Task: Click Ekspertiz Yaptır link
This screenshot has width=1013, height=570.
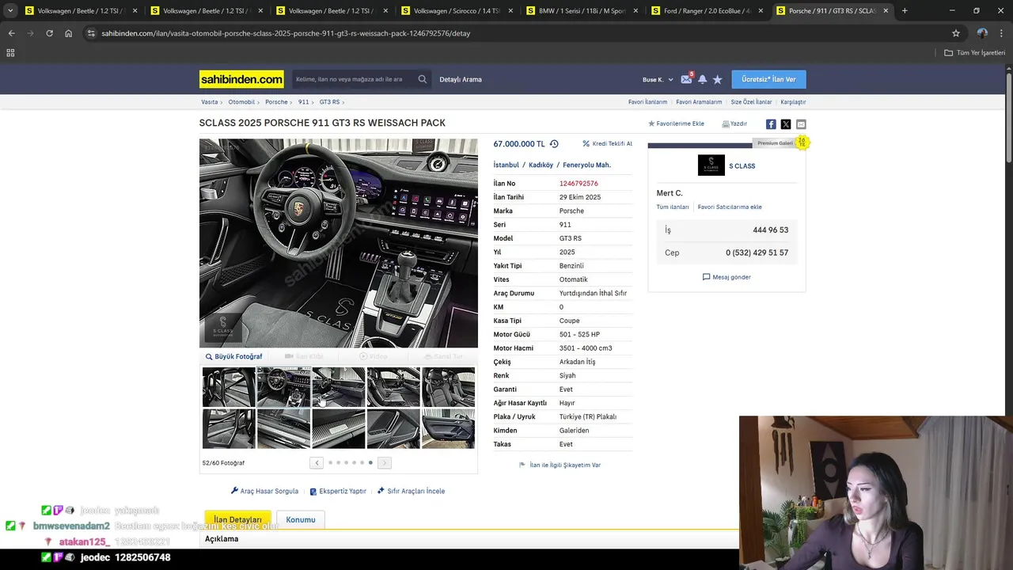Action: (x=338, y=491)
